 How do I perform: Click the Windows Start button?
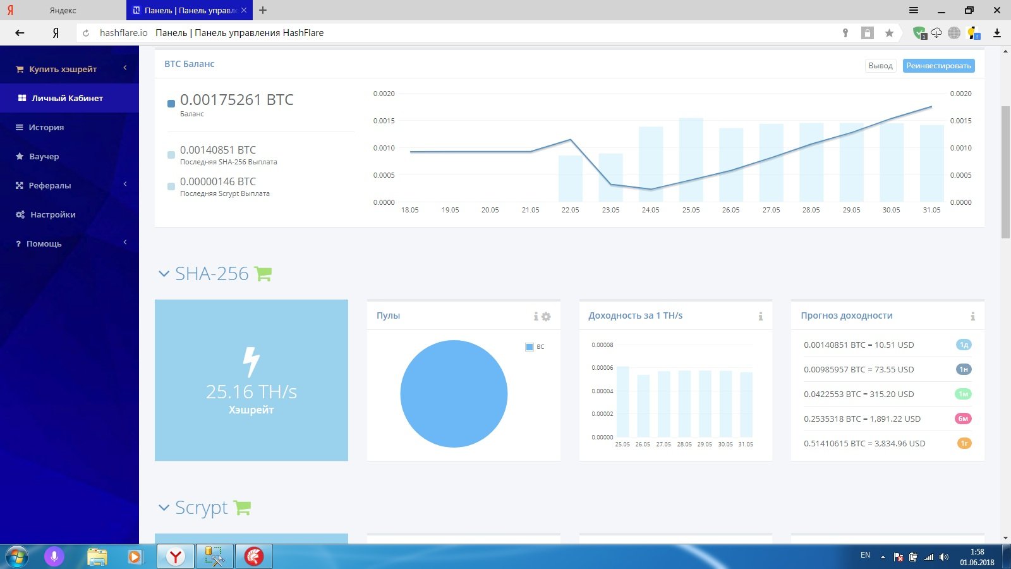click(x=17, y=556)
